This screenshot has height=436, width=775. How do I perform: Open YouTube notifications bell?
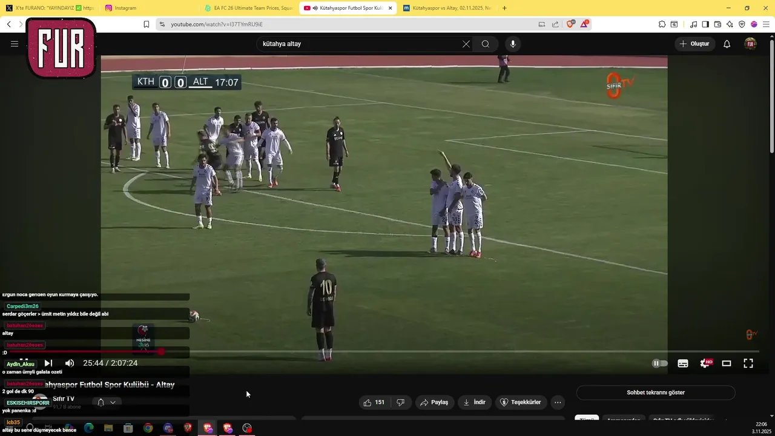[x=727, y=44]
